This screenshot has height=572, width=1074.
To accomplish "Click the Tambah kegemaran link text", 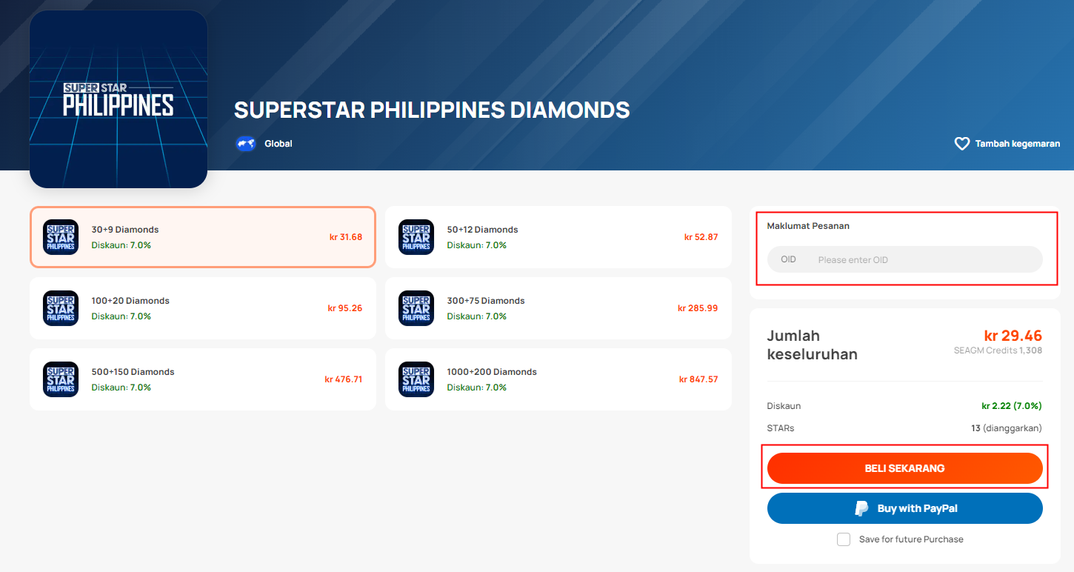I will 1018,144.
